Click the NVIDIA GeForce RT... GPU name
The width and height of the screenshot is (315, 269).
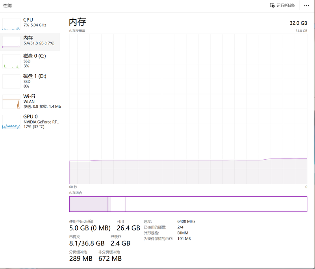tap(41, 122)
